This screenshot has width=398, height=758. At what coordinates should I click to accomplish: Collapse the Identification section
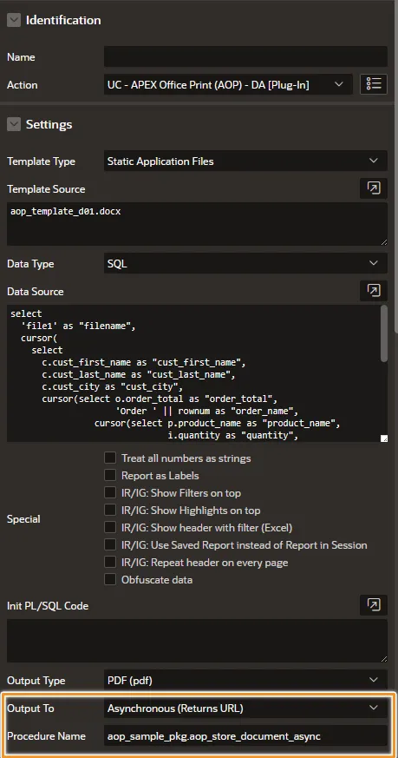click(14, 20)
